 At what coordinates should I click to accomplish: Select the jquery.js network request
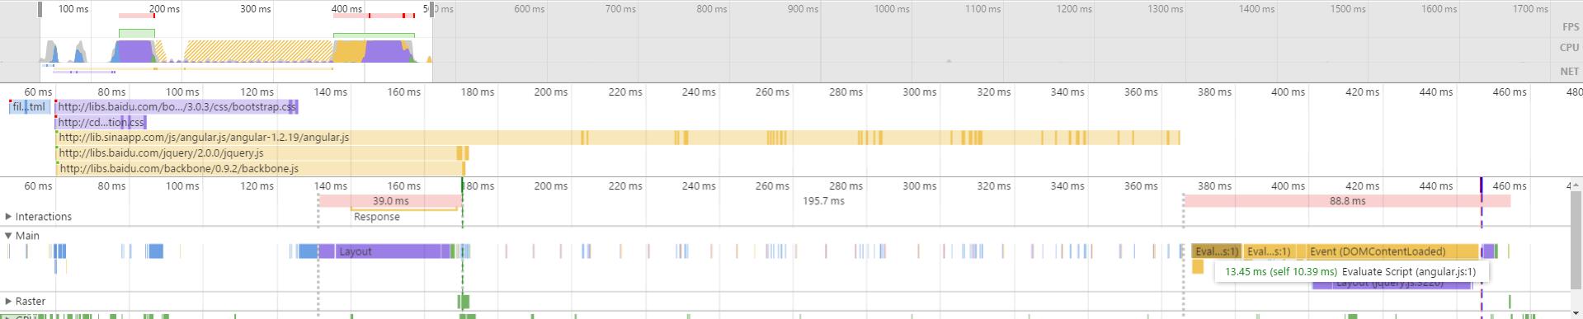click(x=261, y=153)
